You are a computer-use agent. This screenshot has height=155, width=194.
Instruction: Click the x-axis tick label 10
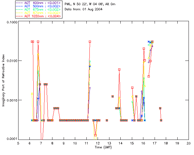(x=75, y=143)
